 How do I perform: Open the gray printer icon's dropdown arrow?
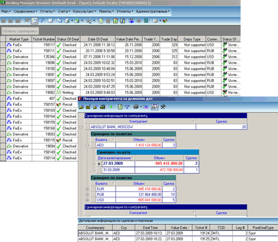(x=72, y=21)
